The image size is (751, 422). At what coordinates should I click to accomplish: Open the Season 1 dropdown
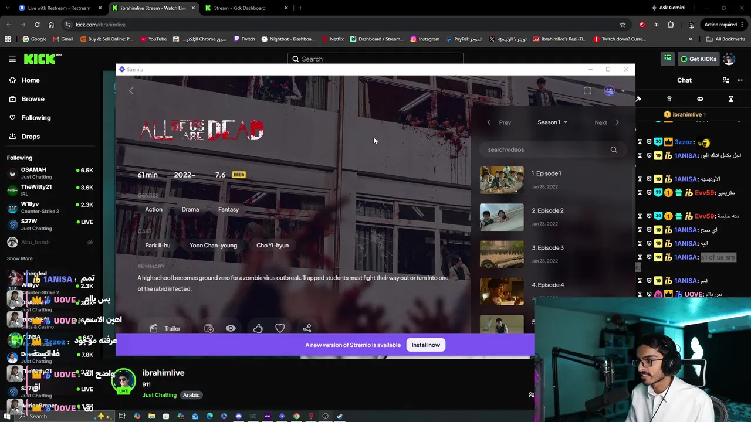553,122
